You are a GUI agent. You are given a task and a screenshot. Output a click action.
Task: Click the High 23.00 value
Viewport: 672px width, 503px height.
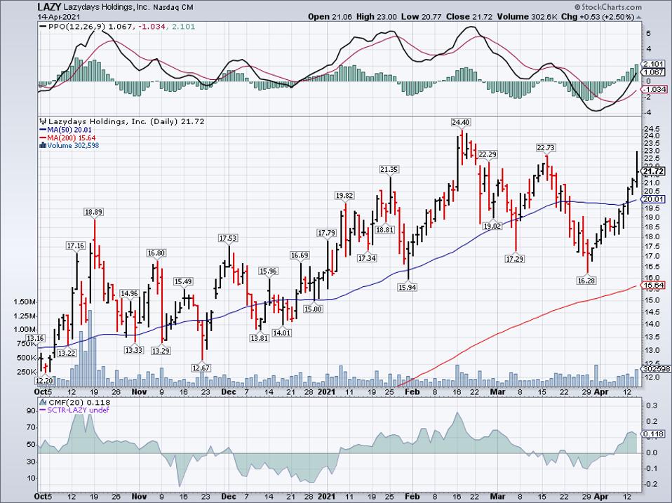point(376,17)
